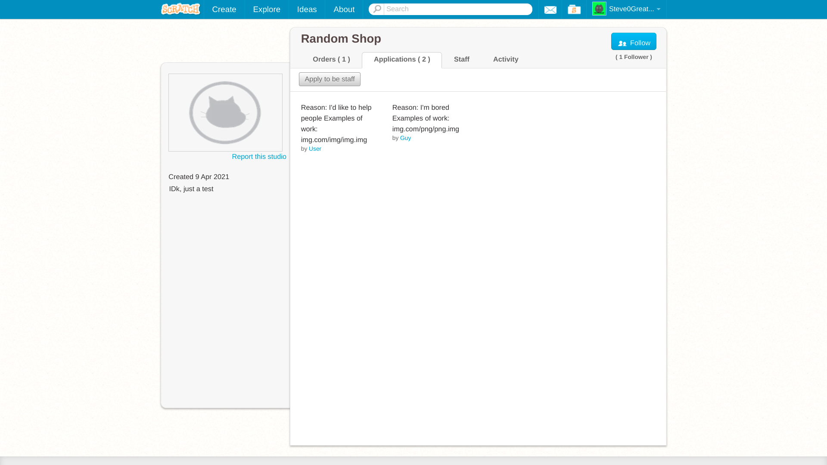Open applicant User's profile link
This screenshot has width=827, height=465.
tap(315, 149)
